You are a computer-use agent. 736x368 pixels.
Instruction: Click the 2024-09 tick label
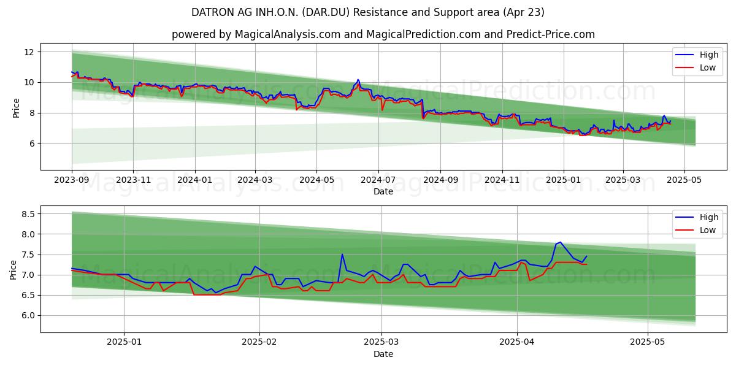[x=440, y=180]
